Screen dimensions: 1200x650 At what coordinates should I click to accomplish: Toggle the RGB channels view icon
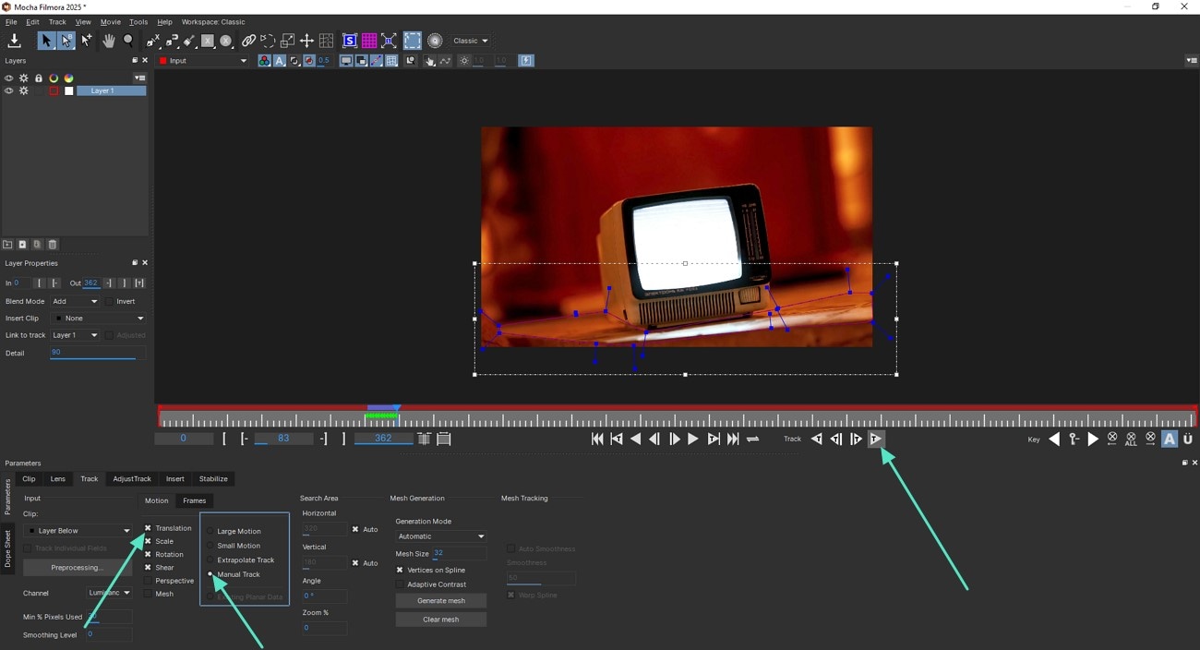tap(264, 61)
